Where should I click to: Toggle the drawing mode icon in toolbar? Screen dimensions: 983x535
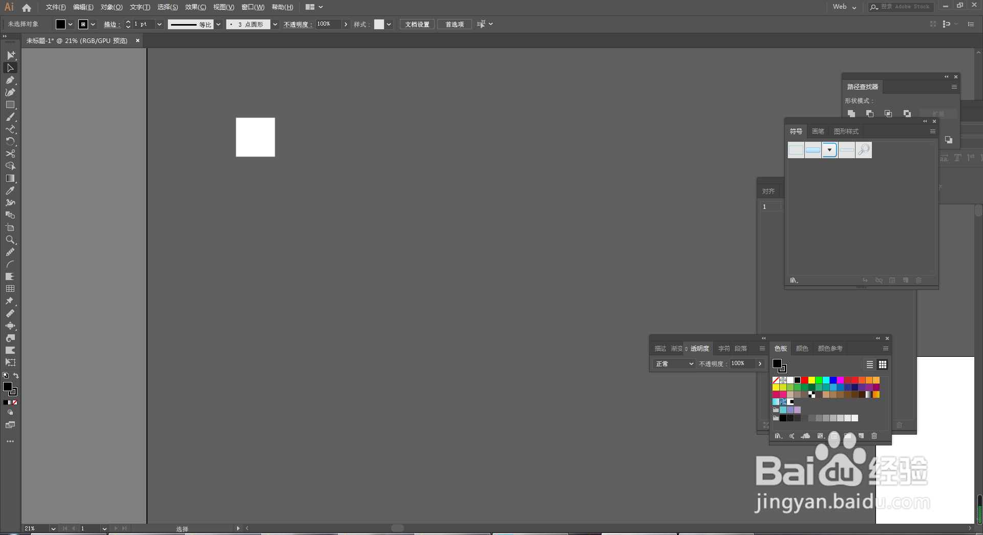[x=10, y=413]
